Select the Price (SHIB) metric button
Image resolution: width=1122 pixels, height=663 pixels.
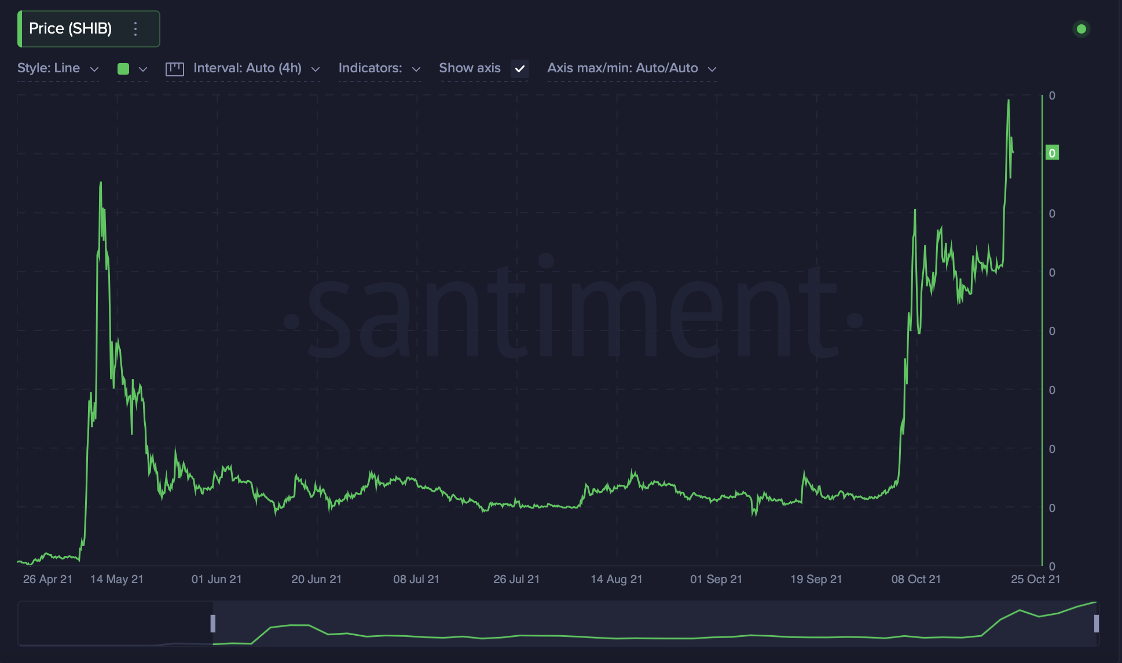click(71, 29)
